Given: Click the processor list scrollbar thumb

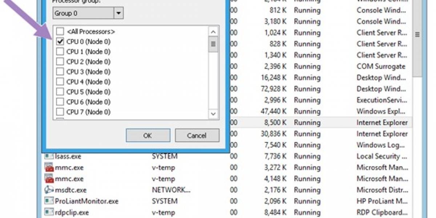Looking at the screenshot, I should [213, 44].
